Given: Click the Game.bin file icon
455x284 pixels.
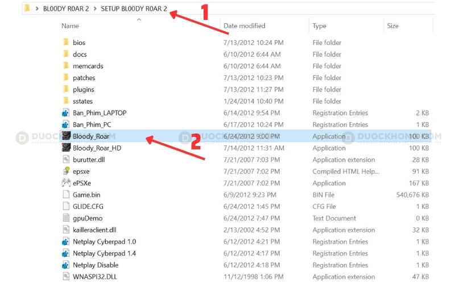Looking at the screenshot, I should pos(65,195).
